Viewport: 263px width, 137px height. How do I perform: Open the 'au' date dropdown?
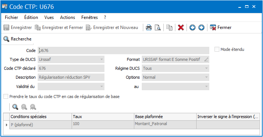point(206,87)
